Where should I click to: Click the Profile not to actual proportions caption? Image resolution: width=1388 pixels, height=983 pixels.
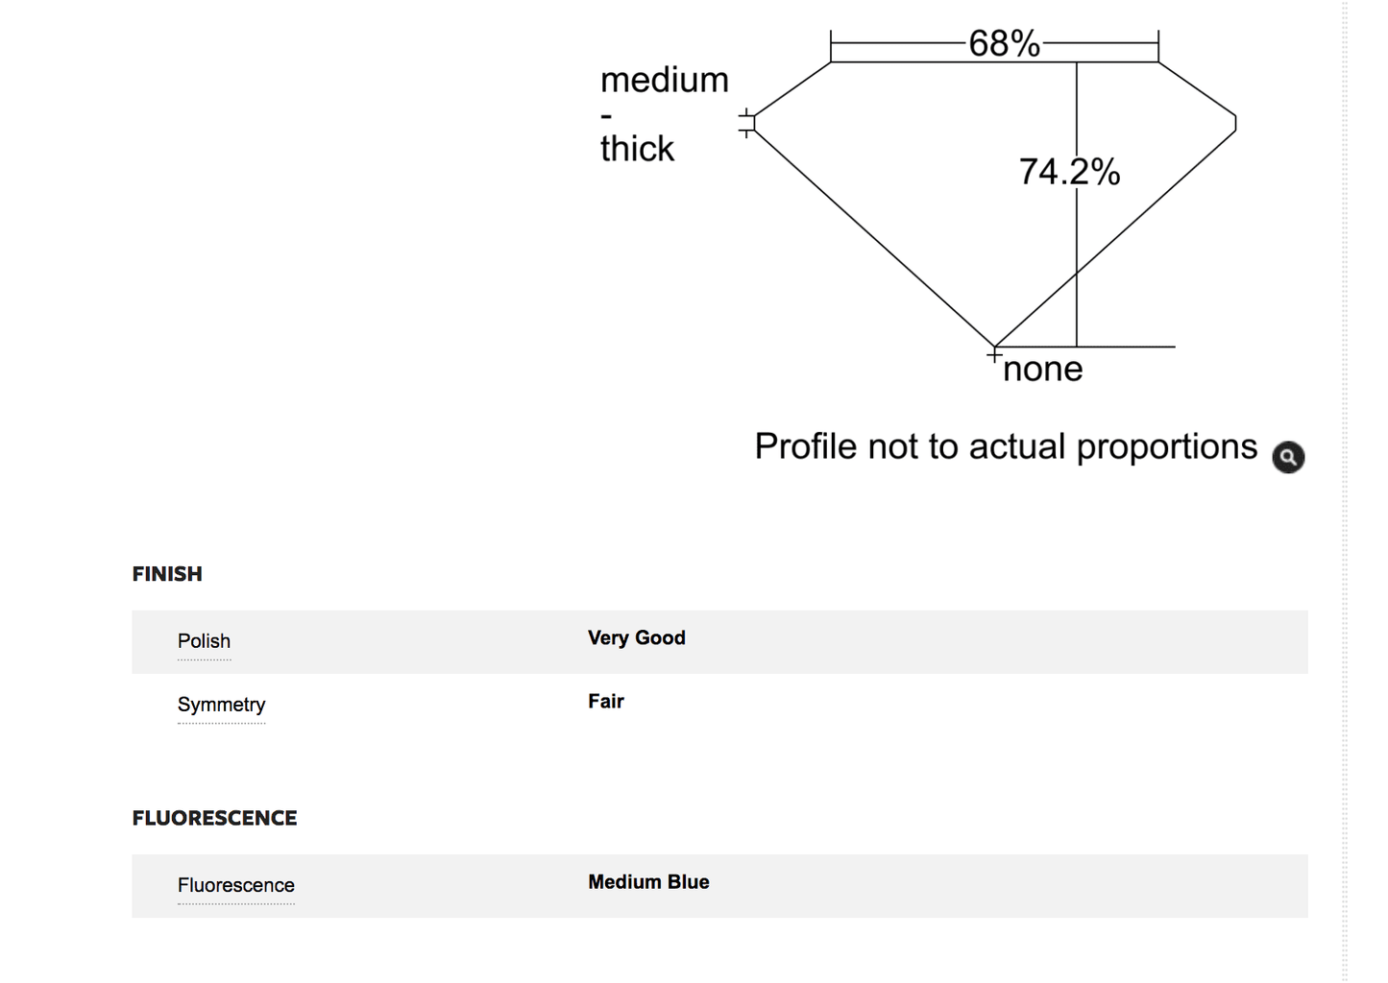[1006, 446]
